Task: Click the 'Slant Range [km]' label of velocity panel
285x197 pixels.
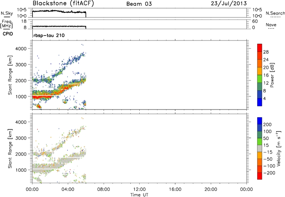Action: (10, 149)
